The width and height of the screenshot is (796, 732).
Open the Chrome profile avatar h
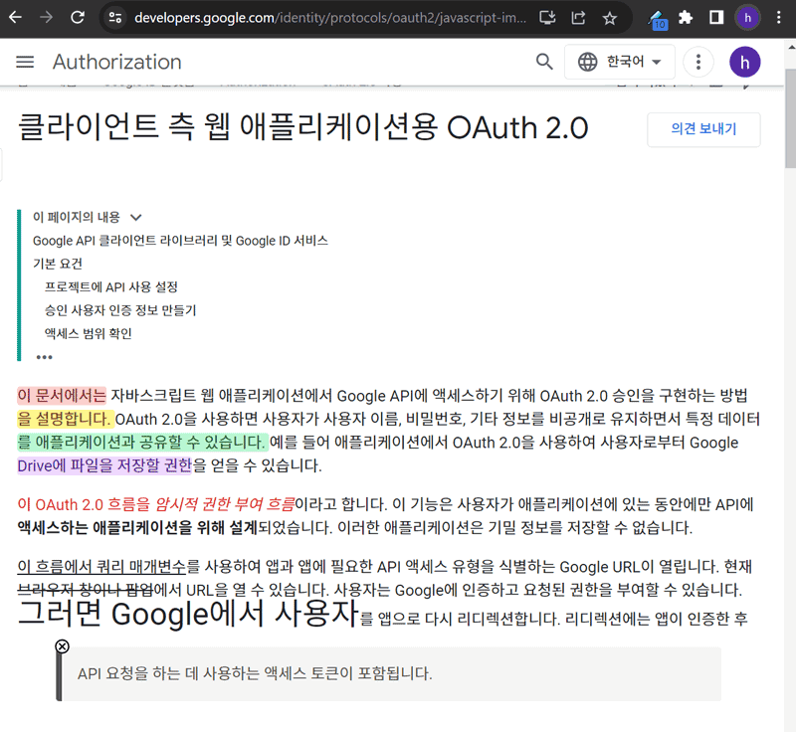point(747,18)
